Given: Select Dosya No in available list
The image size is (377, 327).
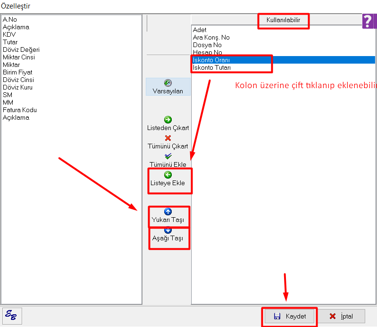Looking at the screenshot, I should 284,45.
